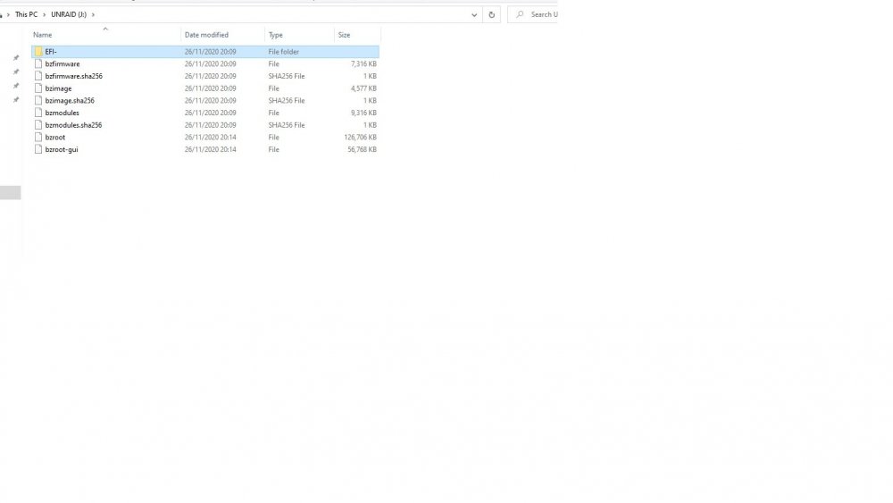Screen dimensions: 893x503
Task: Select the bzmodules file icon
Action: pos(38,113)
